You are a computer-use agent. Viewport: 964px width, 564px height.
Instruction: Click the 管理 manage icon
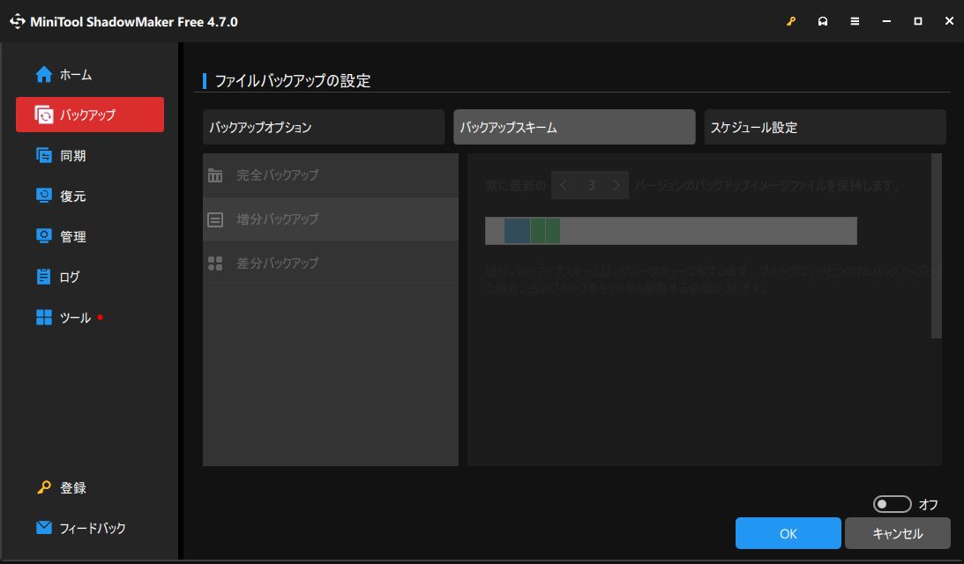(43, 236)
